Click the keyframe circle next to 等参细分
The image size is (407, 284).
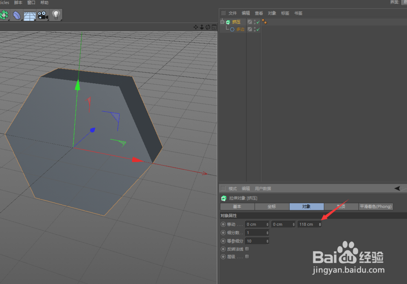point(223,241)
